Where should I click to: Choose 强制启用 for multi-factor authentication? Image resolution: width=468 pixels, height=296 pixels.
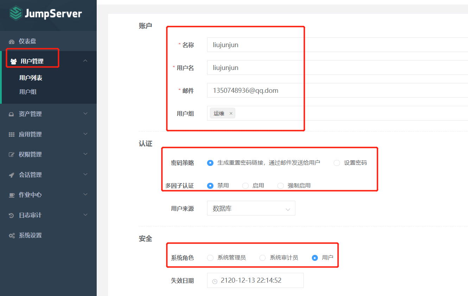click(x=281, y=186)
